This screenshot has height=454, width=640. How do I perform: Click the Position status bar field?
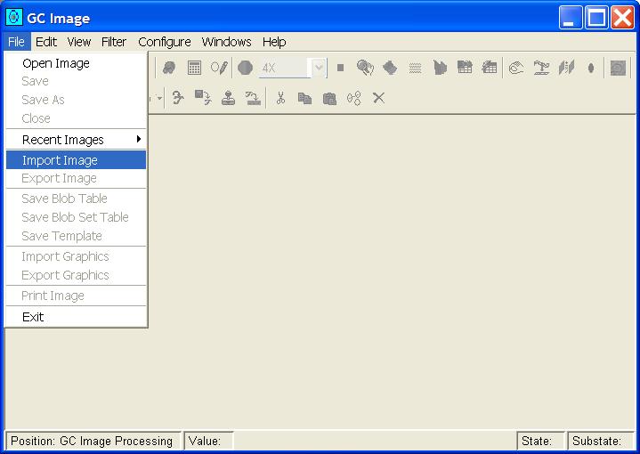pos(93,441)
